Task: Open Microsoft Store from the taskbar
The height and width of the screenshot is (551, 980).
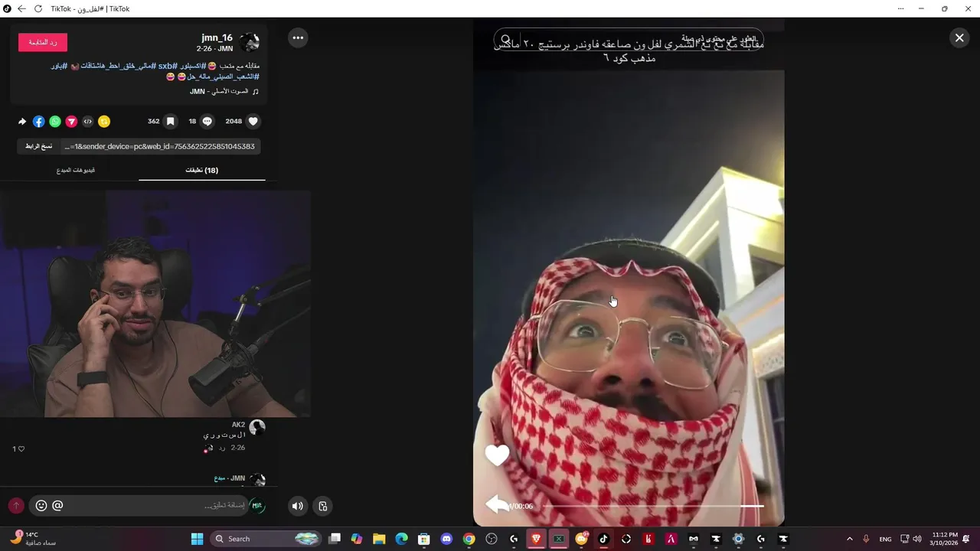Action: point(424,539)
